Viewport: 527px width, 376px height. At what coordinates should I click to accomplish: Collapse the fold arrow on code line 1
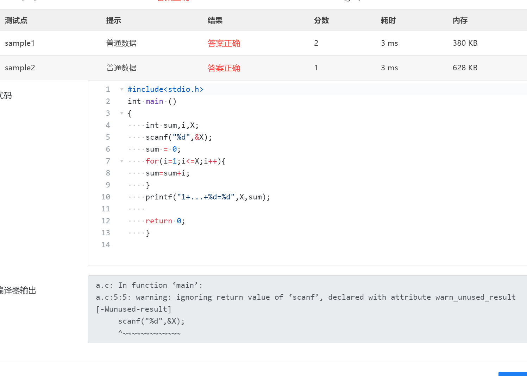click(x=121, y=89)
